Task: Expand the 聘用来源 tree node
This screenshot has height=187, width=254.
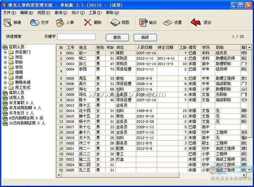Action: tap(5, 83)
